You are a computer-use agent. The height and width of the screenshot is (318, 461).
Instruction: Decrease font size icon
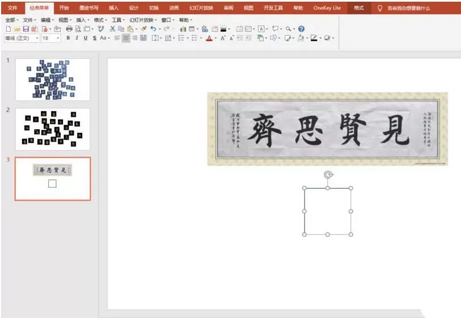[x=232, y=38]
